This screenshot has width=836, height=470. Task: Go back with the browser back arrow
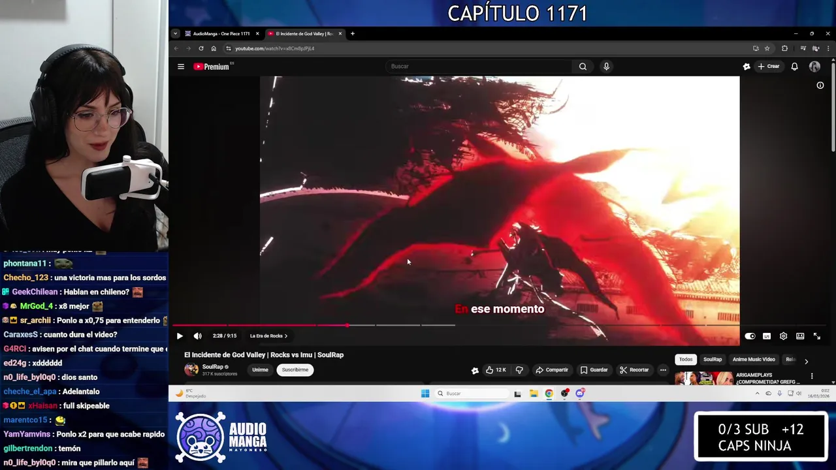click(x=176, y=48)
